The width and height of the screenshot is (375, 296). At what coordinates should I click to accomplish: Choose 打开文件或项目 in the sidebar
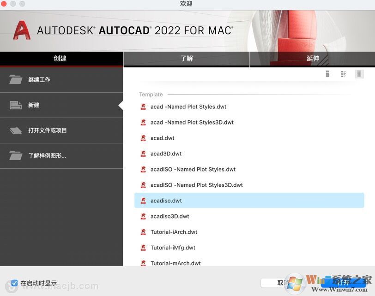61,130
